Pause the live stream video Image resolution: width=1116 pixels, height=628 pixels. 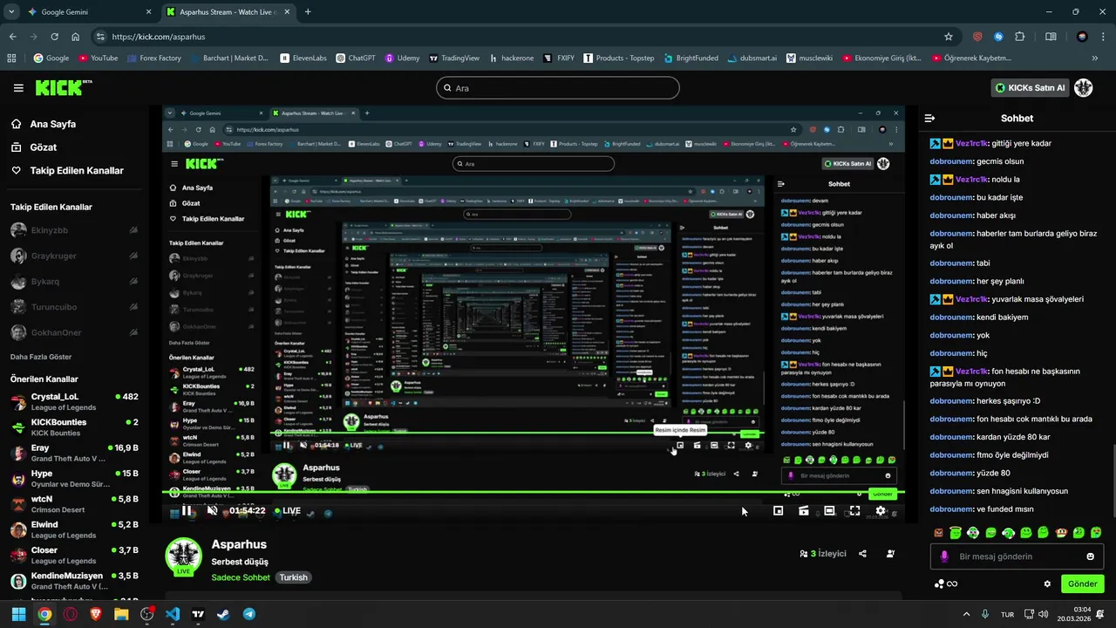186,511
